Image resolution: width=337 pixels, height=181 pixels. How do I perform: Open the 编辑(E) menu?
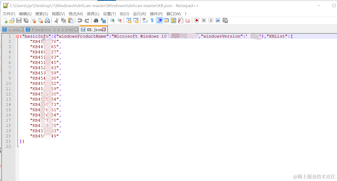pyautogui.click(x=25, y=14)
